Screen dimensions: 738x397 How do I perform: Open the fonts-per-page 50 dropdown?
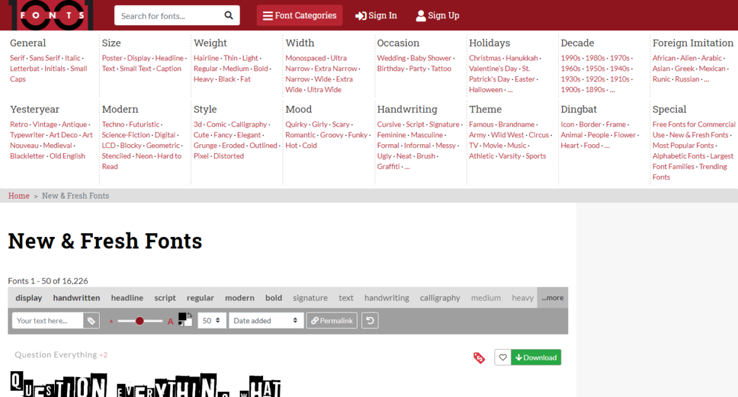[x=211, y=321]
